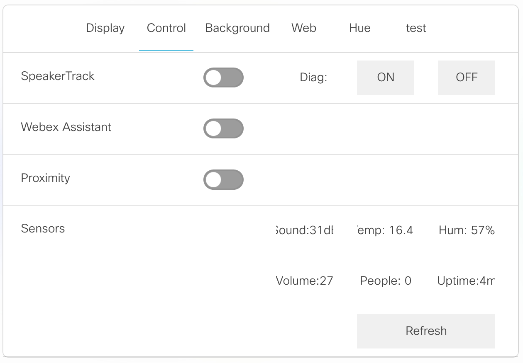
Task: Click the Uptime readout
Action: tap(466, 281)
